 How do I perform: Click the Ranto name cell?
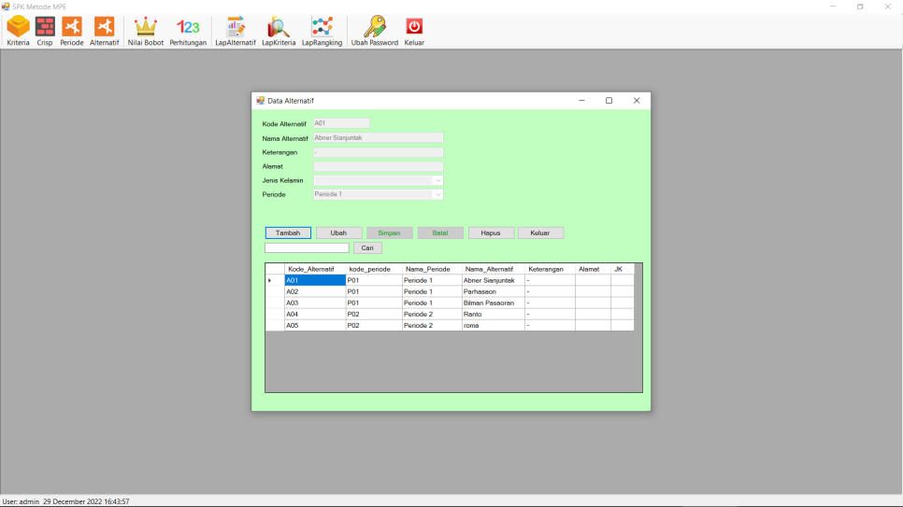pos(493,315)
